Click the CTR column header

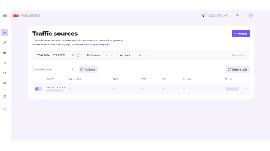tap(144, 79)
